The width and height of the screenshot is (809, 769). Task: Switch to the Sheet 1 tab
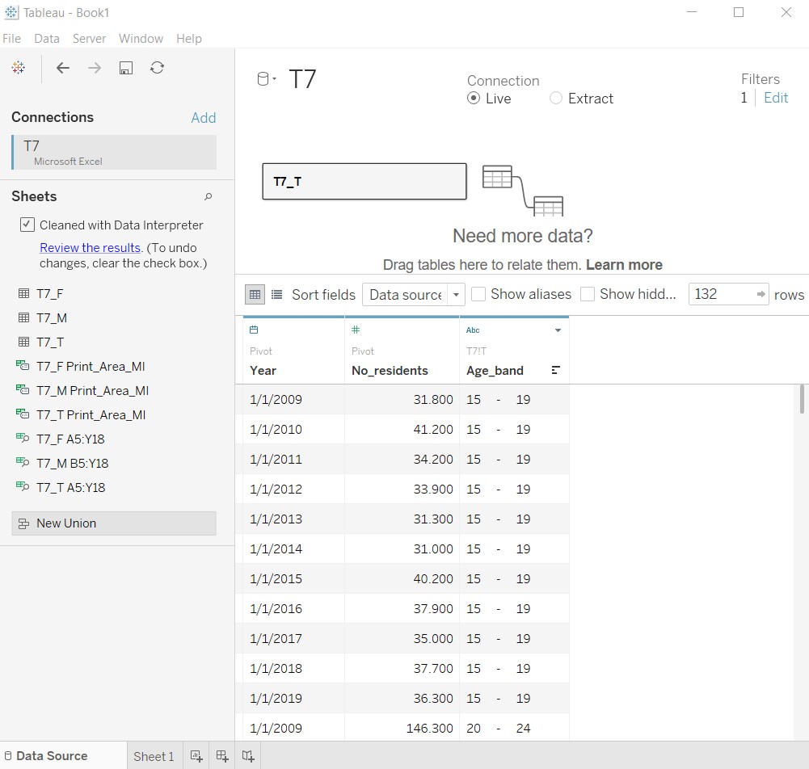(x=154, y=756)
